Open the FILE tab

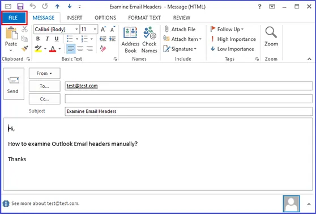pyautogui.click(x=14, y=18)
